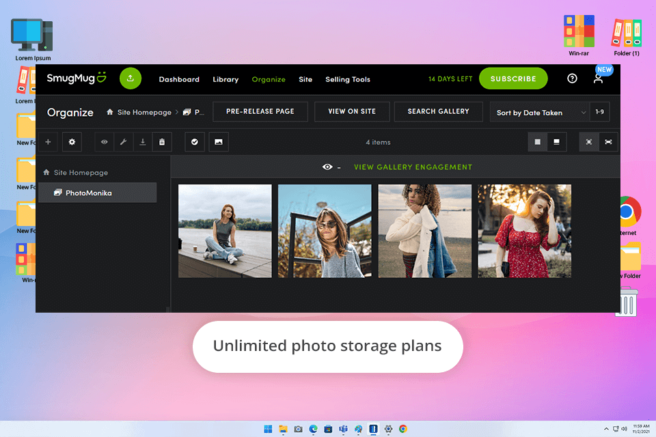Screen dimensions: 656x437
Task: Click Site Homepage breadcrumb link
Action: [144, 112]
